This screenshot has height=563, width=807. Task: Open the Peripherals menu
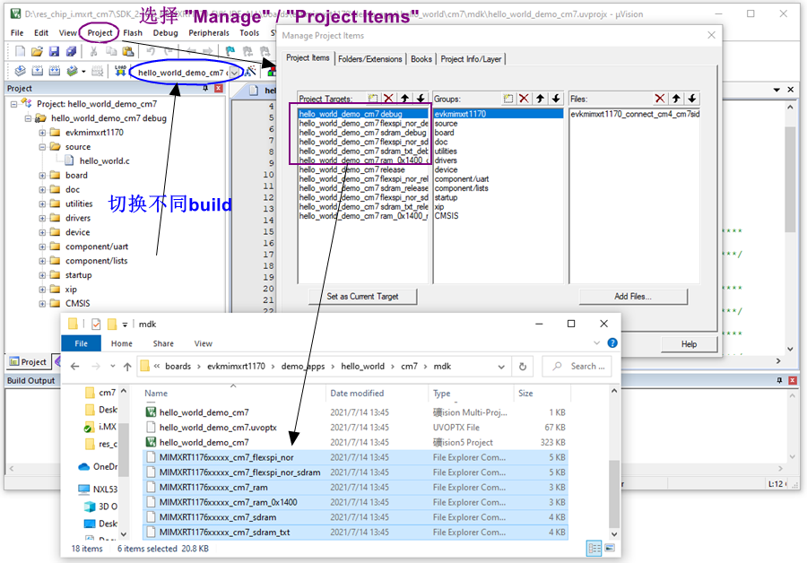(209, 33)
